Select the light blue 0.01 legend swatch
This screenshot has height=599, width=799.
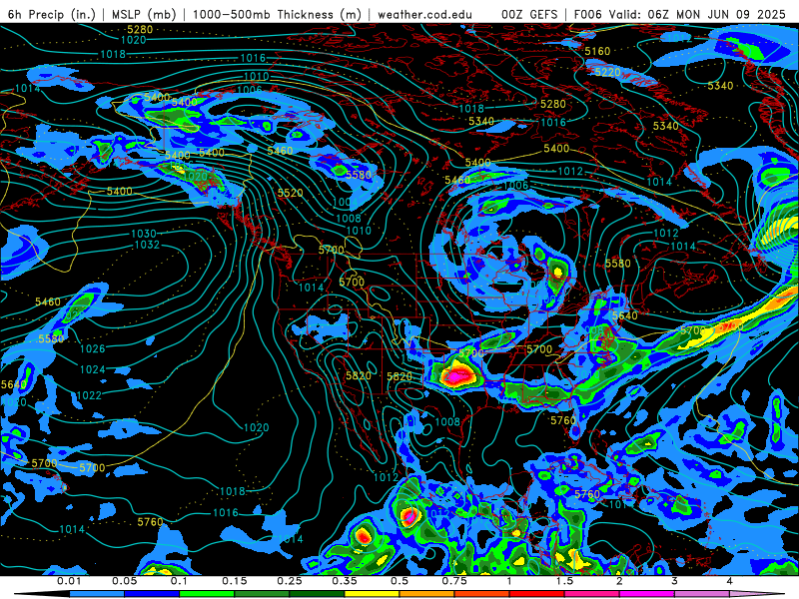point(96,594)
